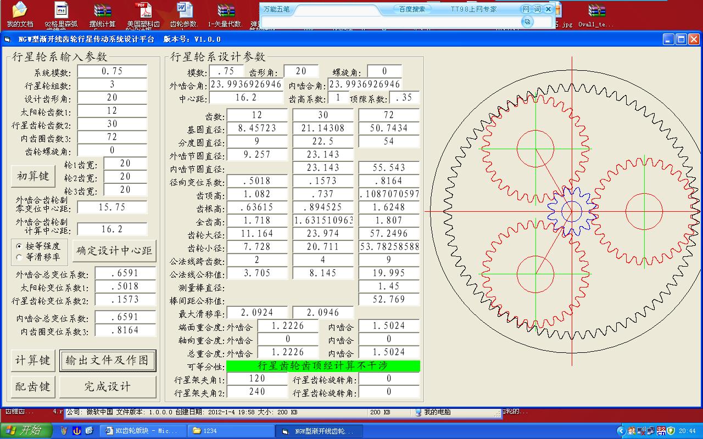Click the 内齿圈齿数3 input field
Screen dimensions: 703x439
point(112,137)
